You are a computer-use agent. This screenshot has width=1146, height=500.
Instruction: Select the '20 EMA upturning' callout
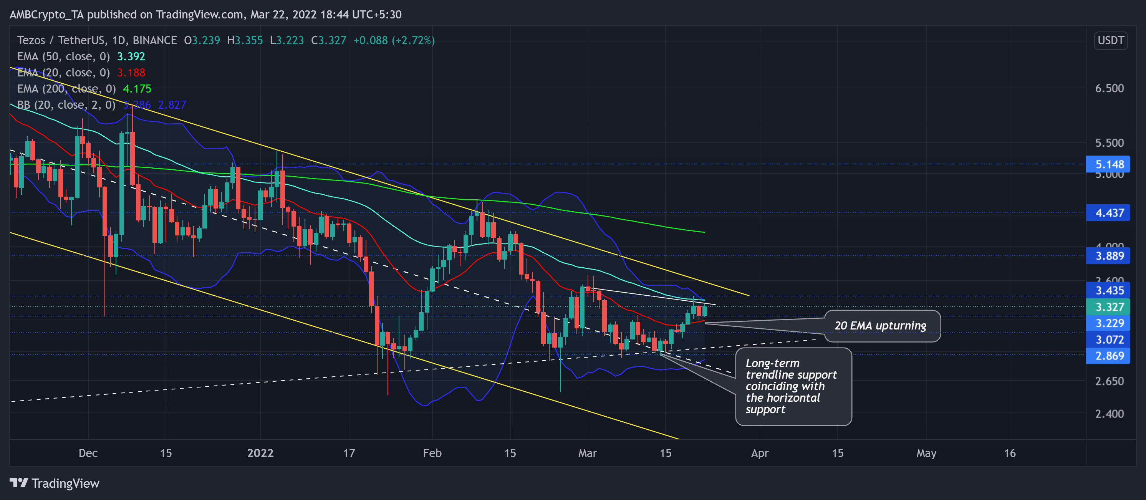click(x=882, y=326)
